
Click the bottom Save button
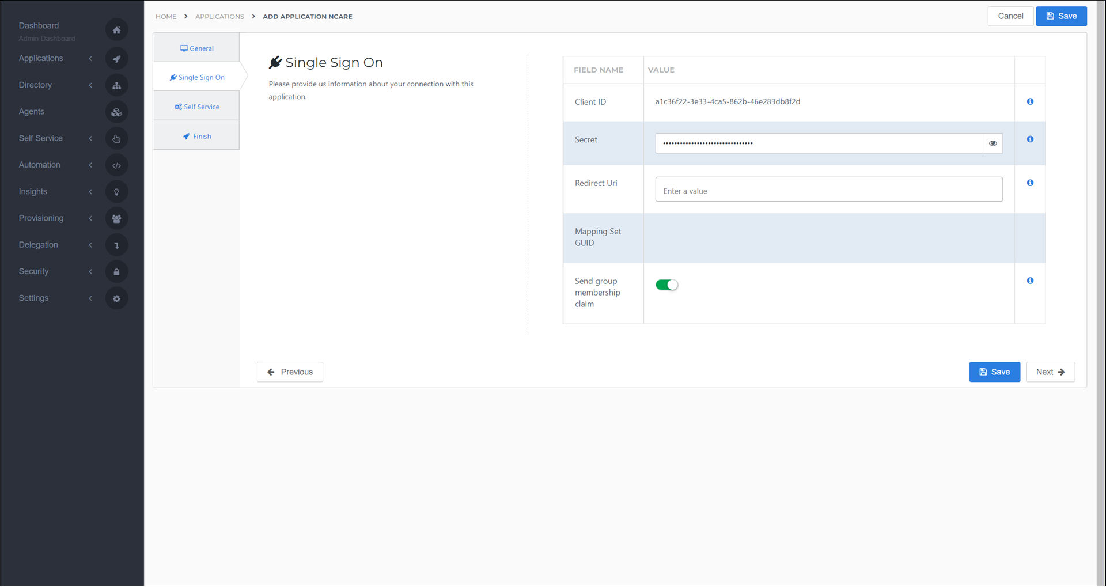click(994, 372)
